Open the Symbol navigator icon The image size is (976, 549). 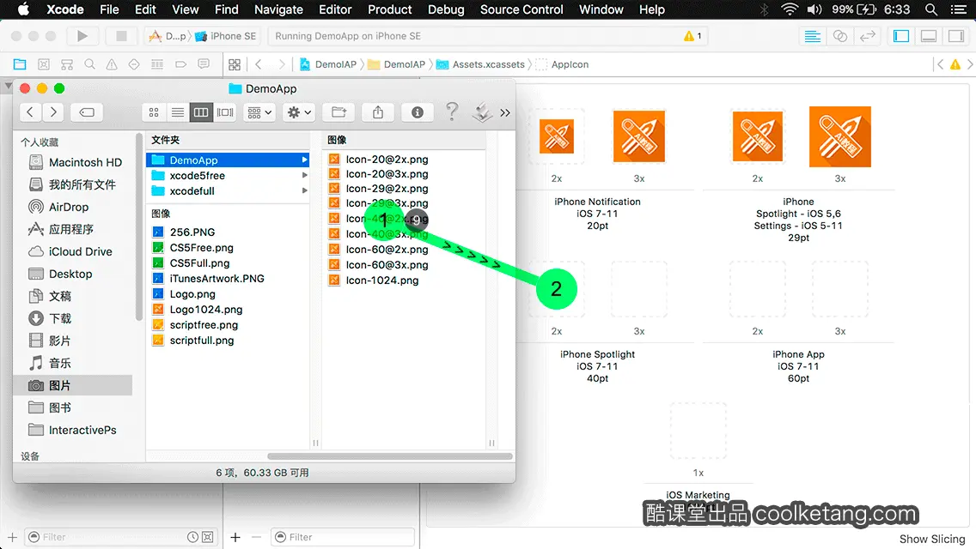[x=67, y=64]
